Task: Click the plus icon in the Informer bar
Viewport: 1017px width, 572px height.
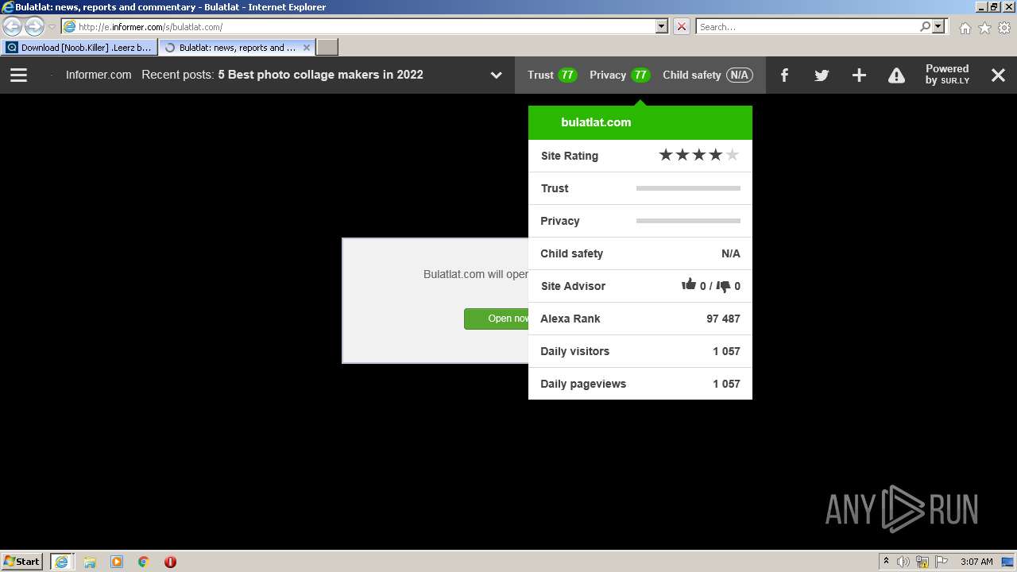Action: 859,75
